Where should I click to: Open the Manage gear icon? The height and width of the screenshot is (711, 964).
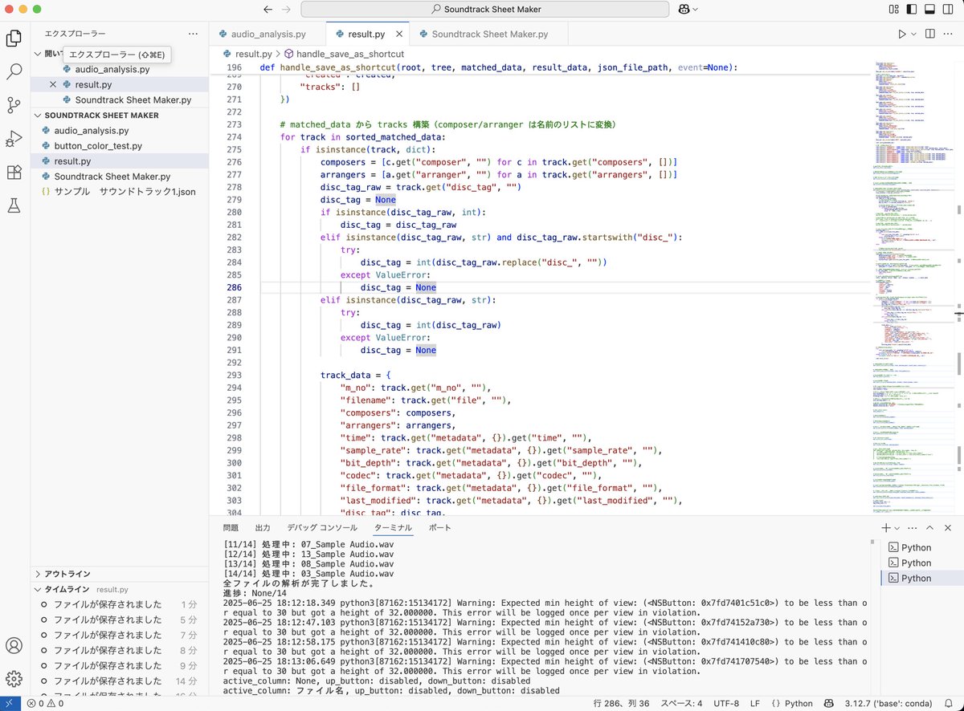[14, 679]
